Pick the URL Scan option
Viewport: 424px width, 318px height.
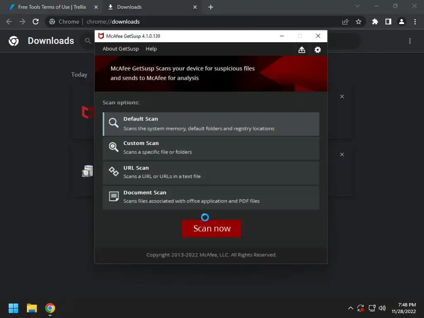211,173
